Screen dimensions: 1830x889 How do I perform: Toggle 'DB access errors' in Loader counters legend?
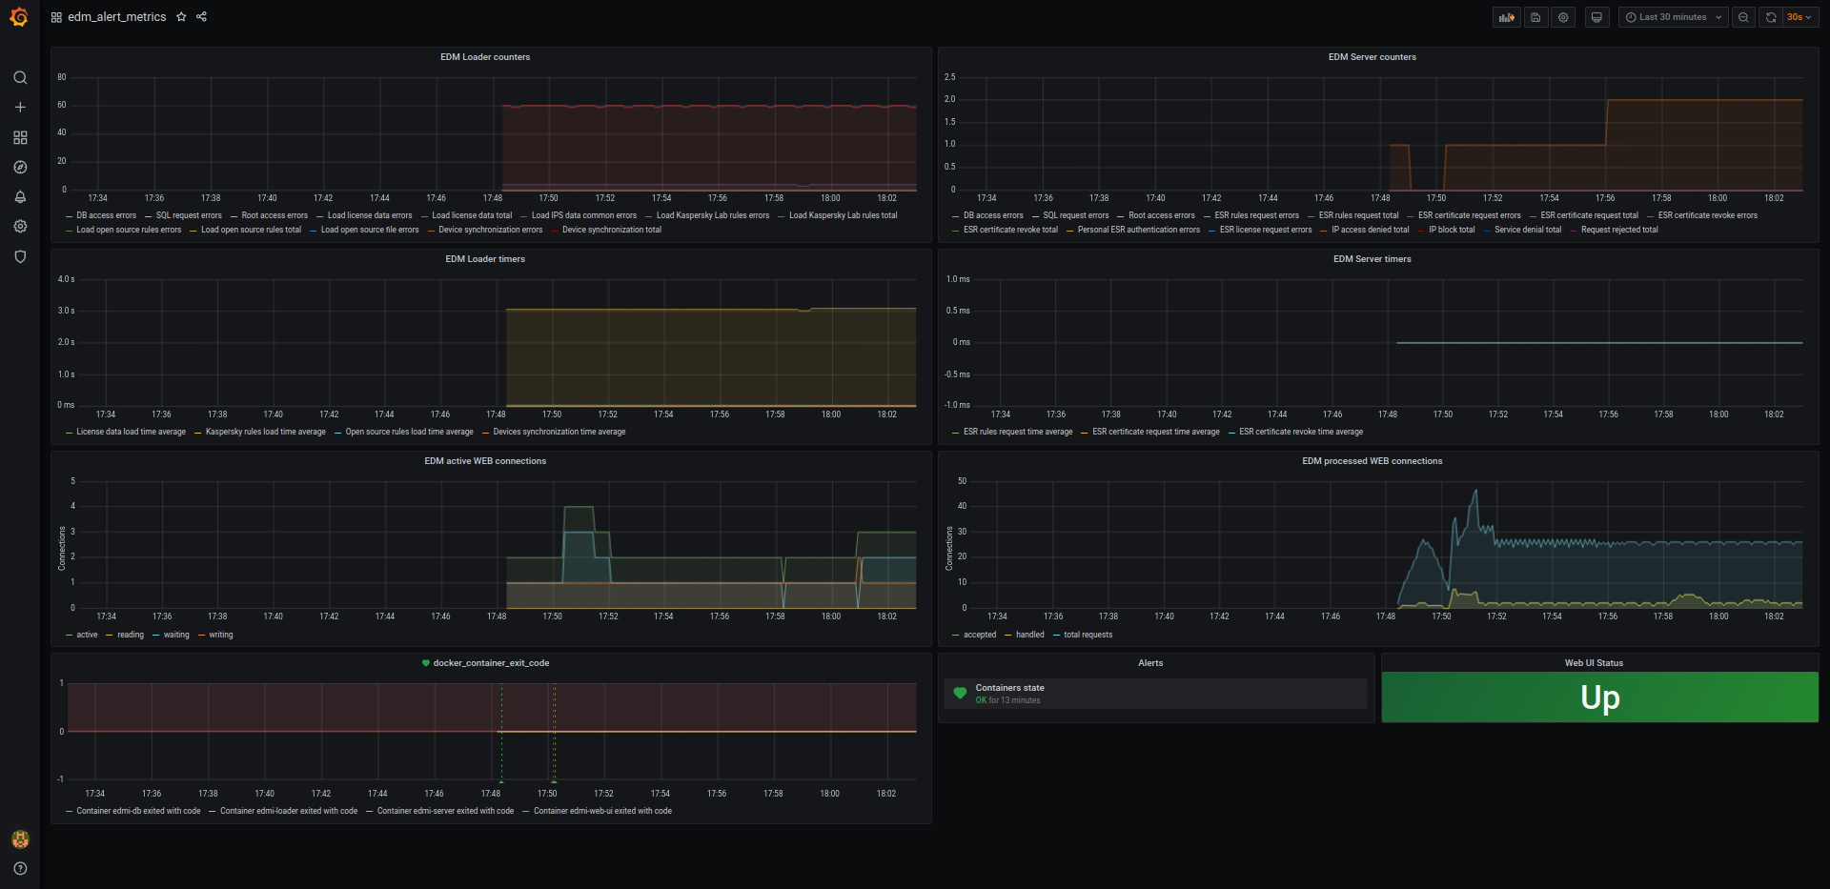click(106, 215)
